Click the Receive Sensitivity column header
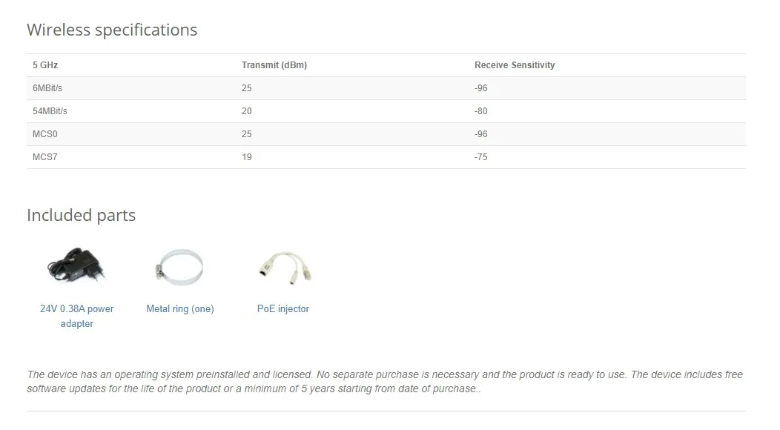The width and height of the screenshot is (780, 430). pos(514,65)
